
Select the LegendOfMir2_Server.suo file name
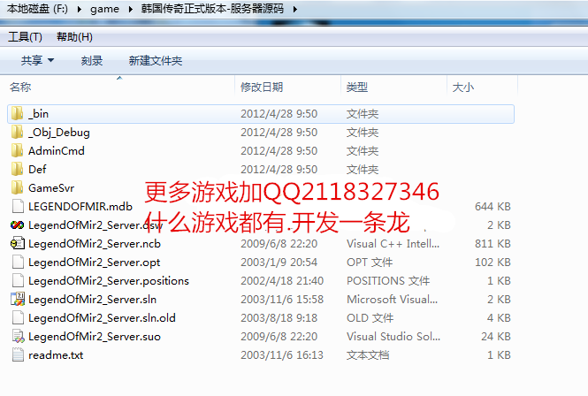[x=95, y=337]
